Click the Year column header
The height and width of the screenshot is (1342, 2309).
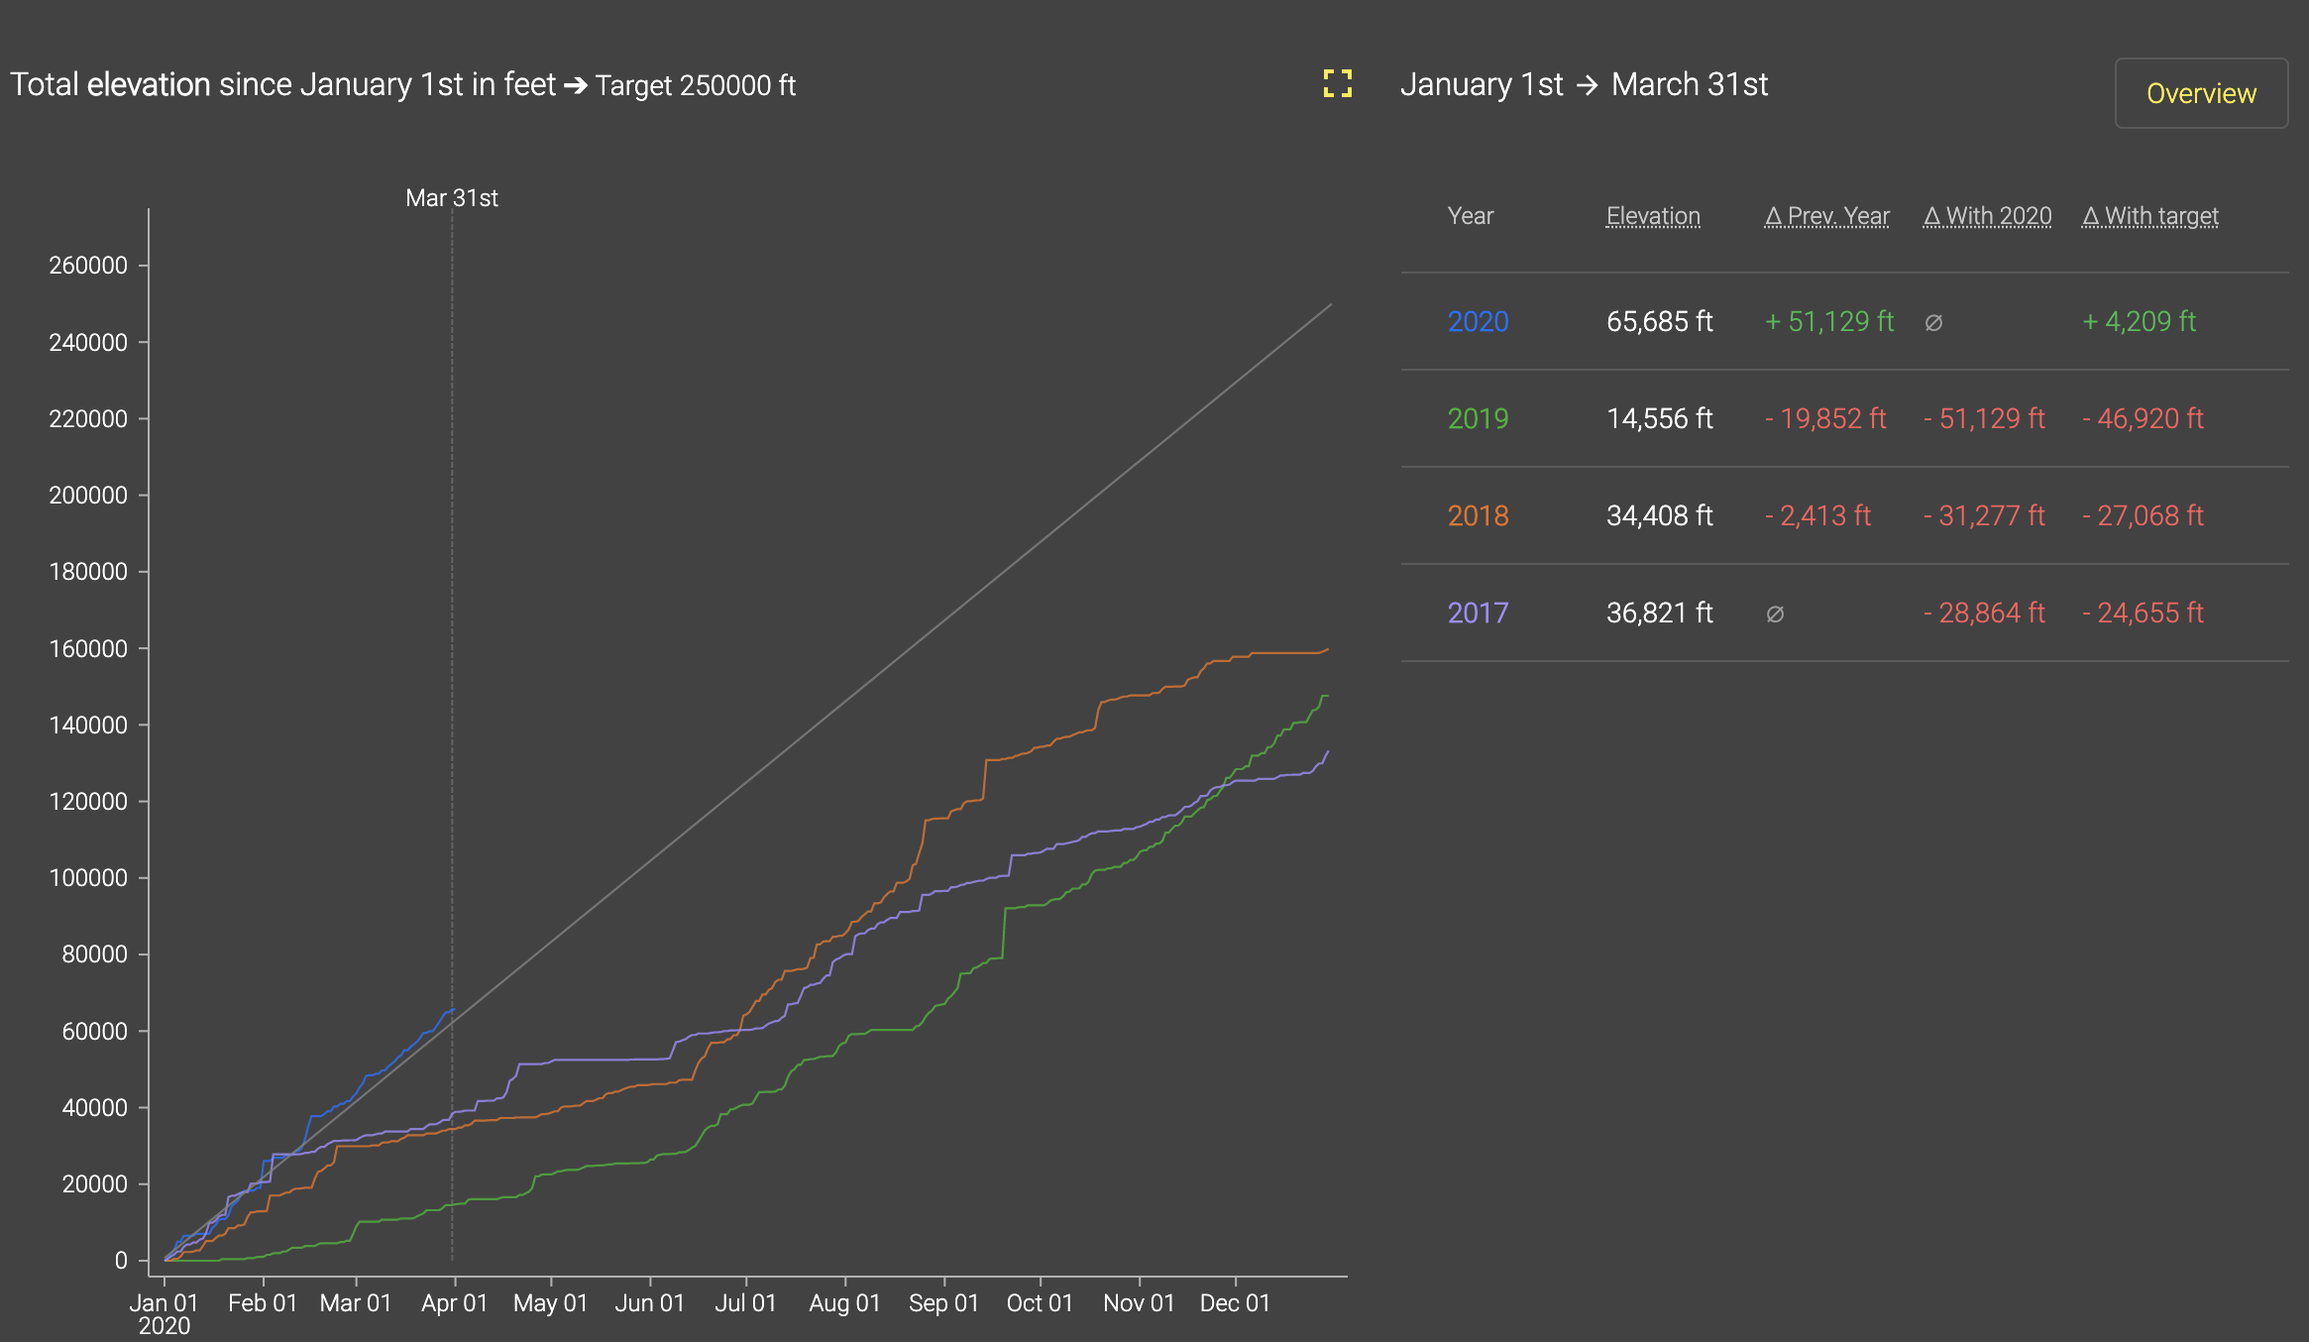click(x=1470, y=216)
